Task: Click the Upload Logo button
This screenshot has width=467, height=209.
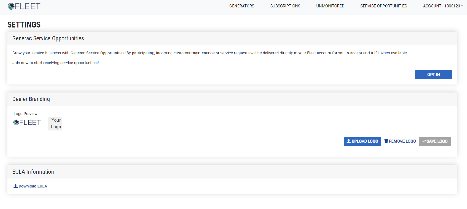Action: pyautogui.click(x=362, y=141)
